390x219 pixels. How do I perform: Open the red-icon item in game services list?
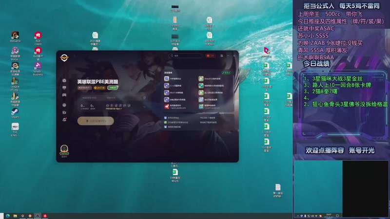[175, 107]
